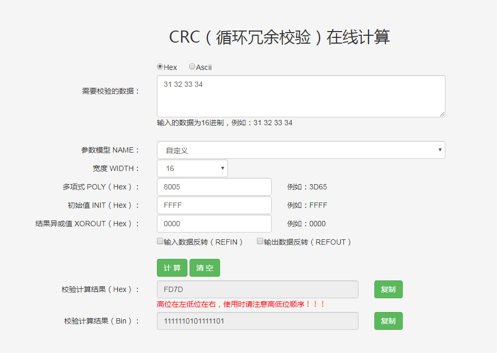This screenshot has width=497, height=353.
Task: Select the Hex radio button
Action: 160,67
